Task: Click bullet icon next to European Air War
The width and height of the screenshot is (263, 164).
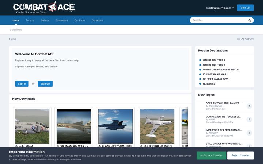Action: point(200,74)
